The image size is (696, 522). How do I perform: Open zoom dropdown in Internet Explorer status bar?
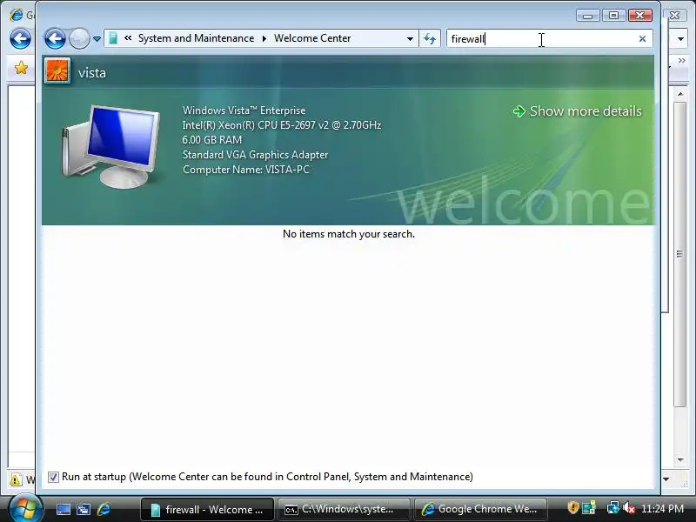pos(666,479)
